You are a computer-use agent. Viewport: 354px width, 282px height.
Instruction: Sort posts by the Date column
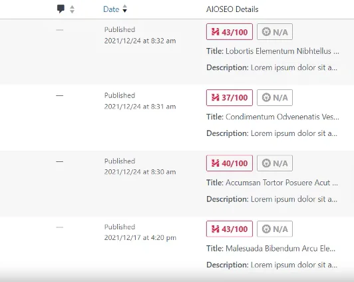pos(111,9)
